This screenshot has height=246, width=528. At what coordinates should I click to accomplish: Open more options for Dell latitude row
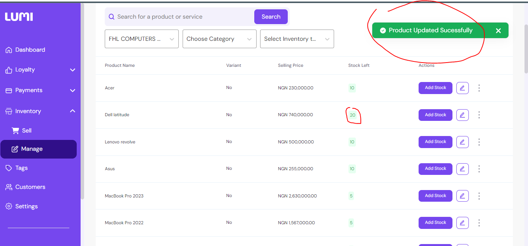pyautogui.click(x=479, y=115)
